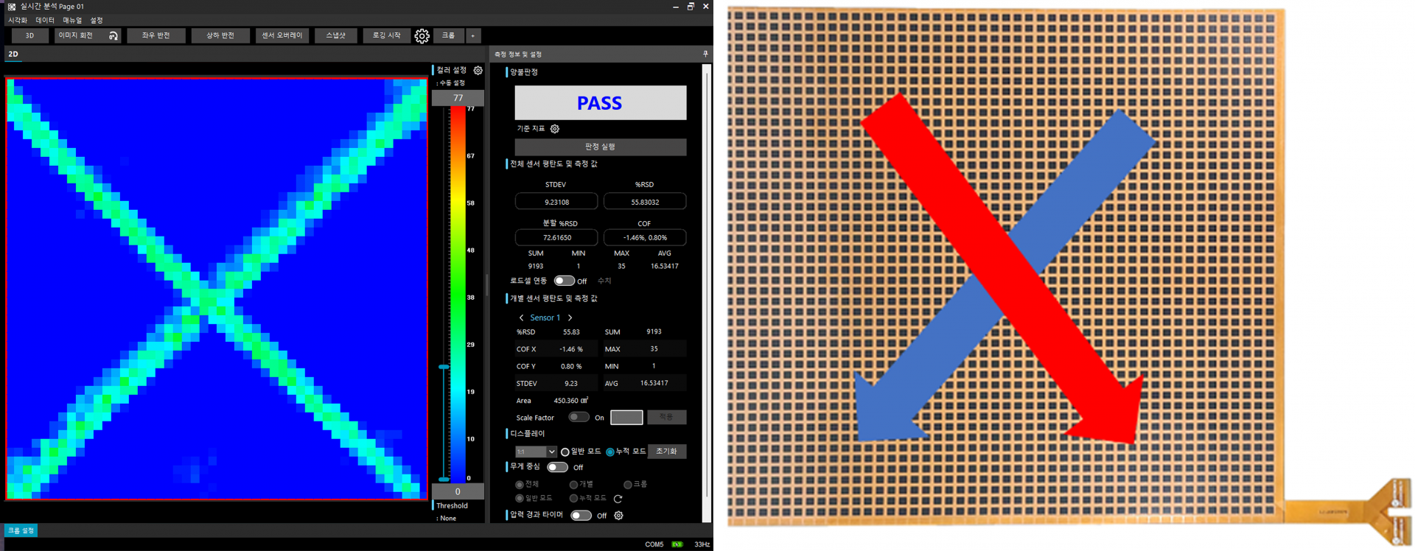Toggle the 압력 경과 타이머 switch
Viewport: 1415px width, 551px height.
tap(581, 516)
